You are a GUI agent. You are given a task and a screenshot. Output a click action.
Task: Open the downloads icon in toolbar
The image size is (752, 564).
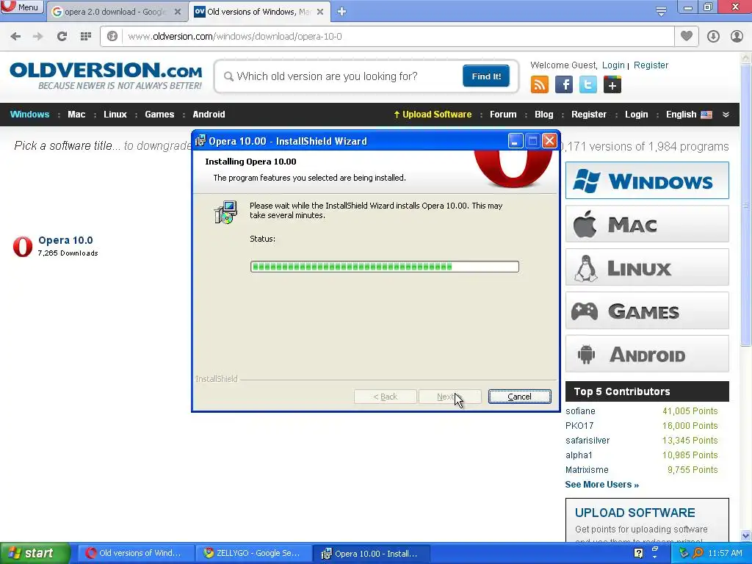(713, 36)
